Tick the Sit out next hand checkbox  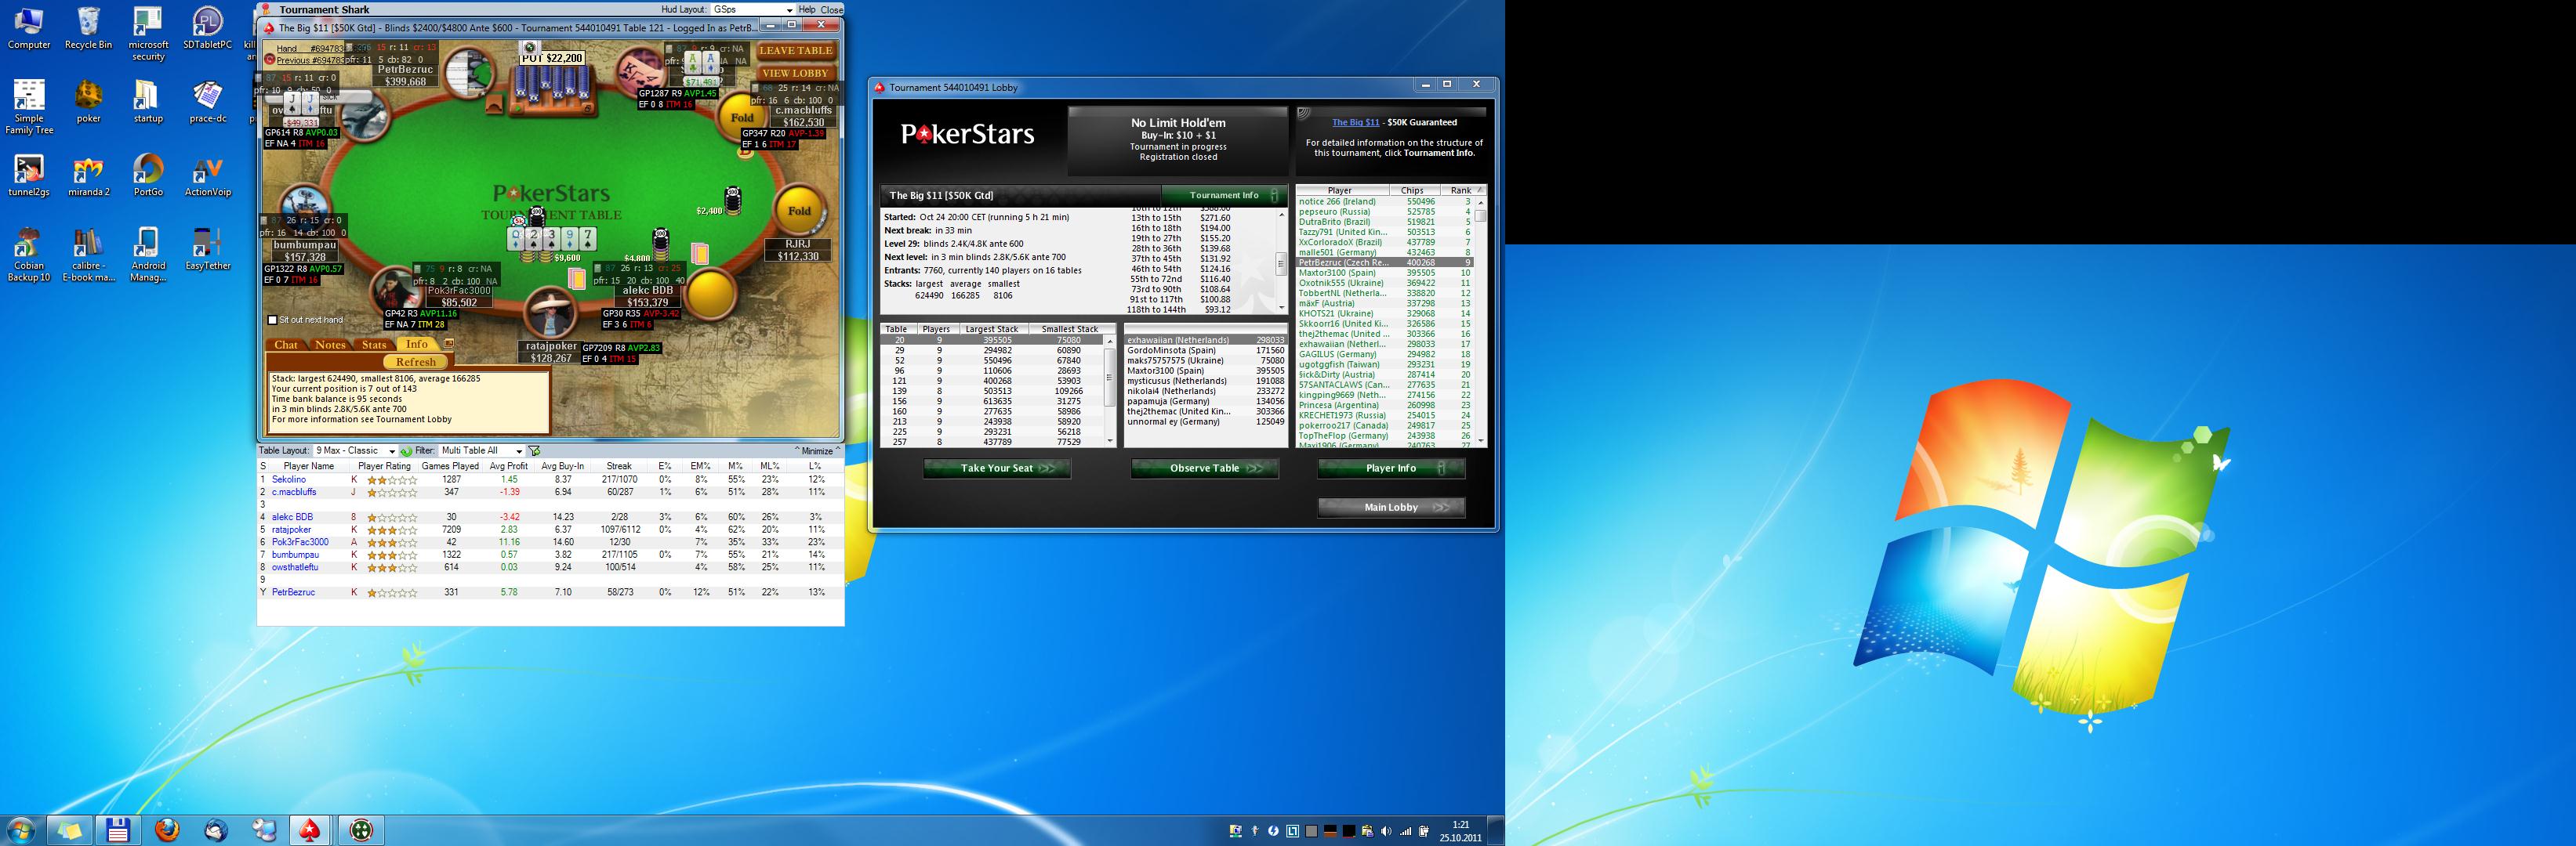[272, 320]
